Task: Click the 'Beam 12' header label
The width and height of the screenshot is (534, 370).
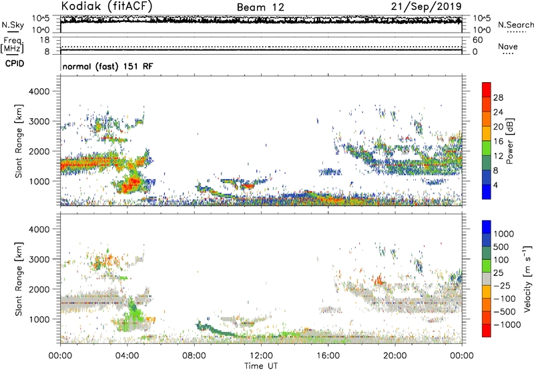Action: [260, 7]
